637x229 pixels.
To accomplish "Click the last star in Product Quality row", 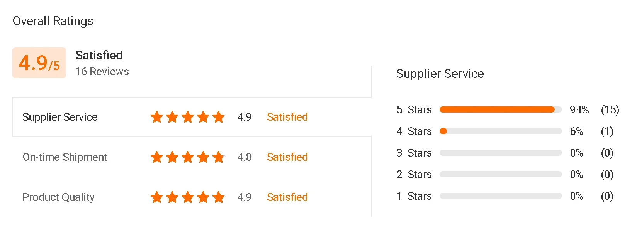I will [219, 197].
